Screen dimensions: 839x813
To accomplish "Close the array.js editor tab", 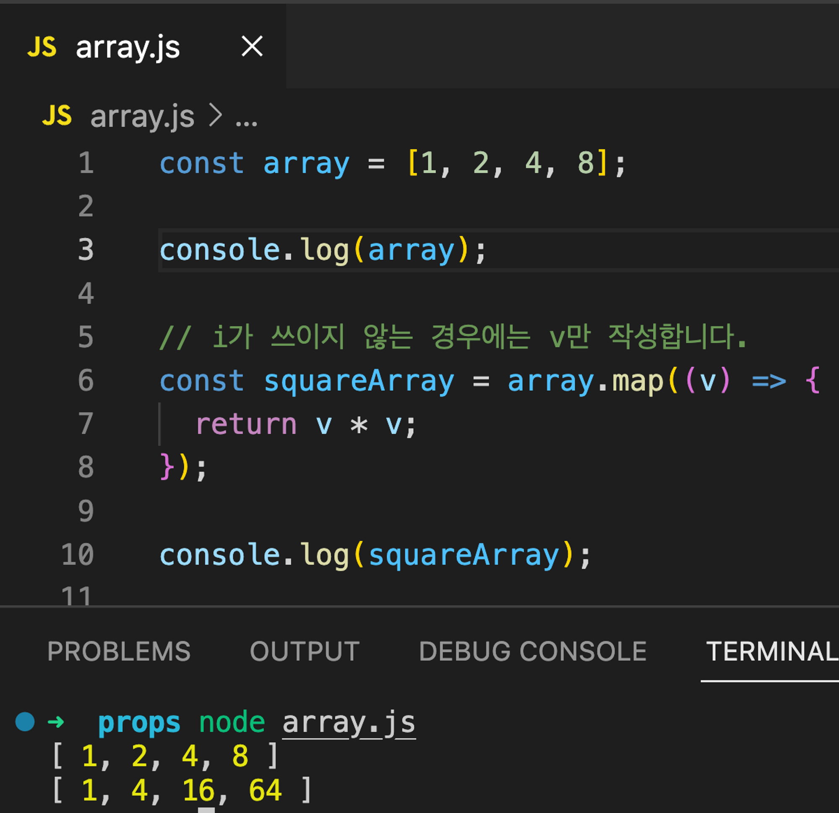I will (252, 46).
